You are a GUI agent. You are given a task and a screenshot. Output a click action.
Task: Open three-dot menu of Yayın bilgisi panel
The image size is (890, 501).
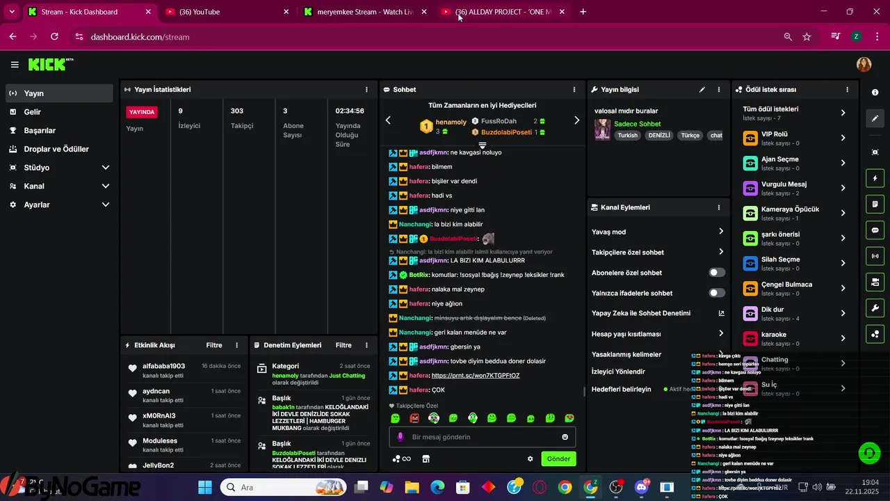tap(719, 90)
